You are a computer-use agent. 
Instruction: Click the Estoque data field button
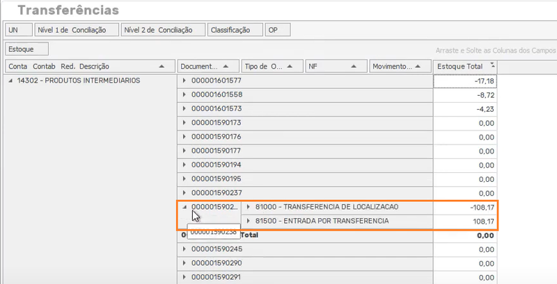[26, 49]
